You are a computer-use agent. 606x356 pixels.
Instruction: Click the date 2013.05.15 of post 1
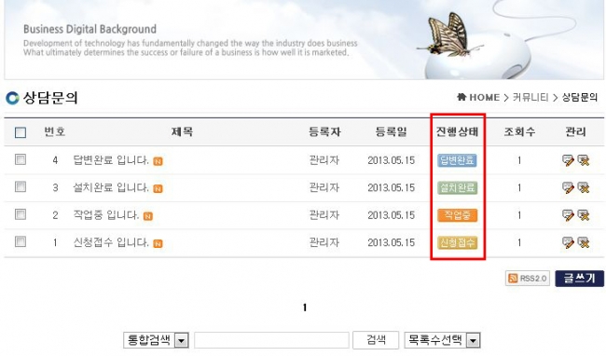click(x=392, y=242)
